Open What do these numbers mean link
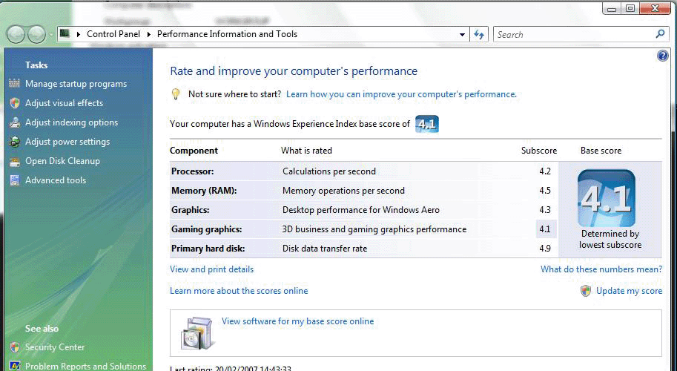This screenshot has width=677, height=371. tap(601, 269)
